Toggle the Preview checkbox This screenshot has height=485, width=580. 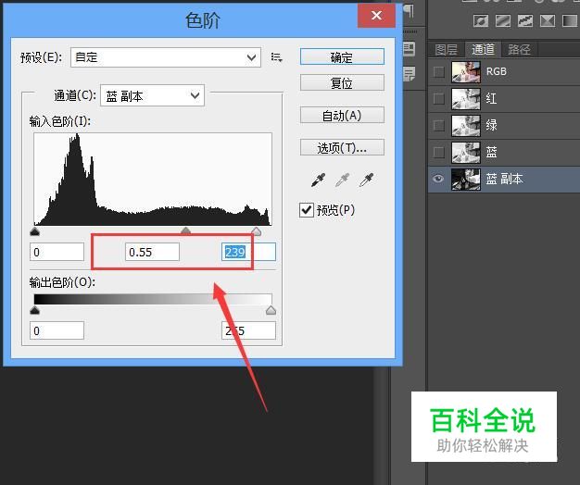(307, 210)
